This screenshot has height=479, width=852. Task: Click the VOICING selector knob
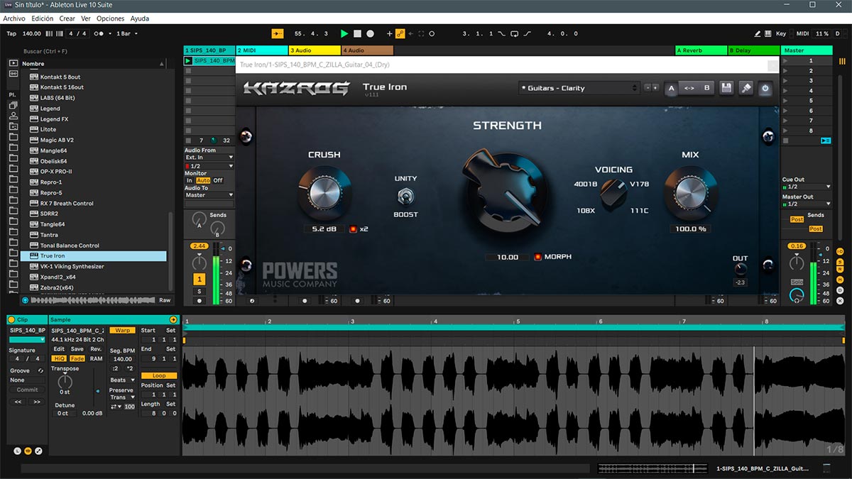(x=613, y=194)
